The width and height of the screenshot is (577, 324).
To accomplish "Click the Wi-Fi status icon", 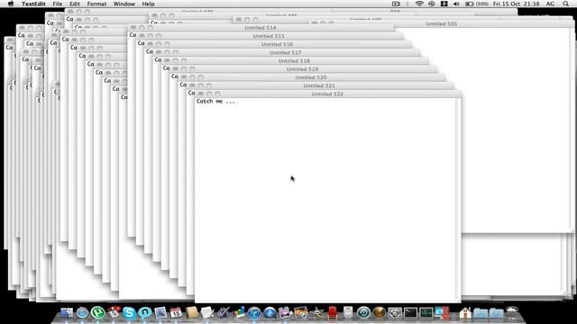I will click(419, 4).
